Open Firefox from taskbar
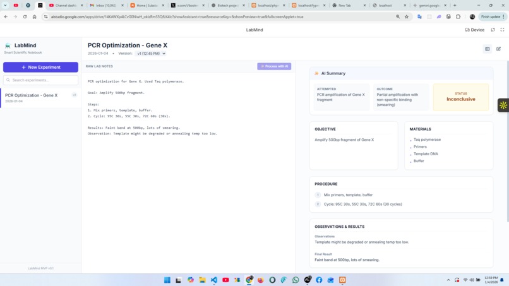Image resolution: width=509 pixels, height=286 pixels. pyautogui.click(x=261, y=280)
